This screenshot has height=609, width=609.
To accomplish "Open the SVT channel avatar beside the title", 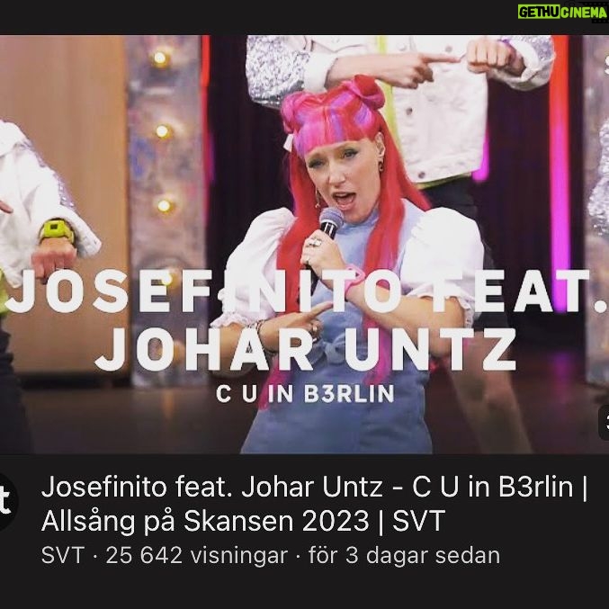I will click(x=8, y=502).
